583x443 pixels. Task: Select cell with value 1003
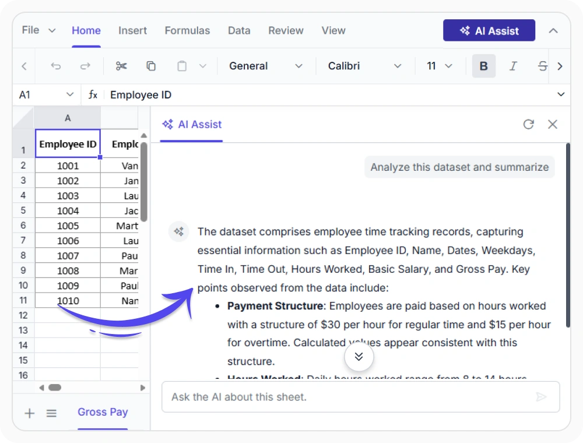click(68, 195)
